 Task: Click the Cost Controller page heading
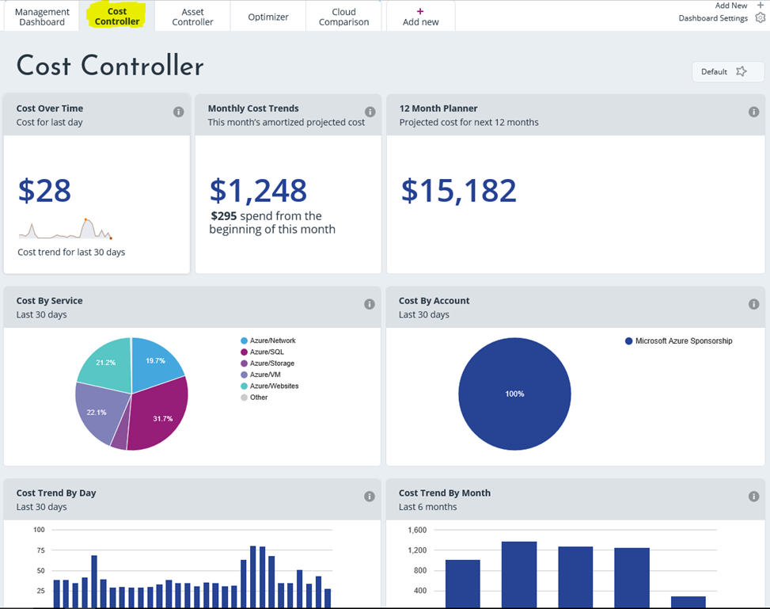click(110, 66)
